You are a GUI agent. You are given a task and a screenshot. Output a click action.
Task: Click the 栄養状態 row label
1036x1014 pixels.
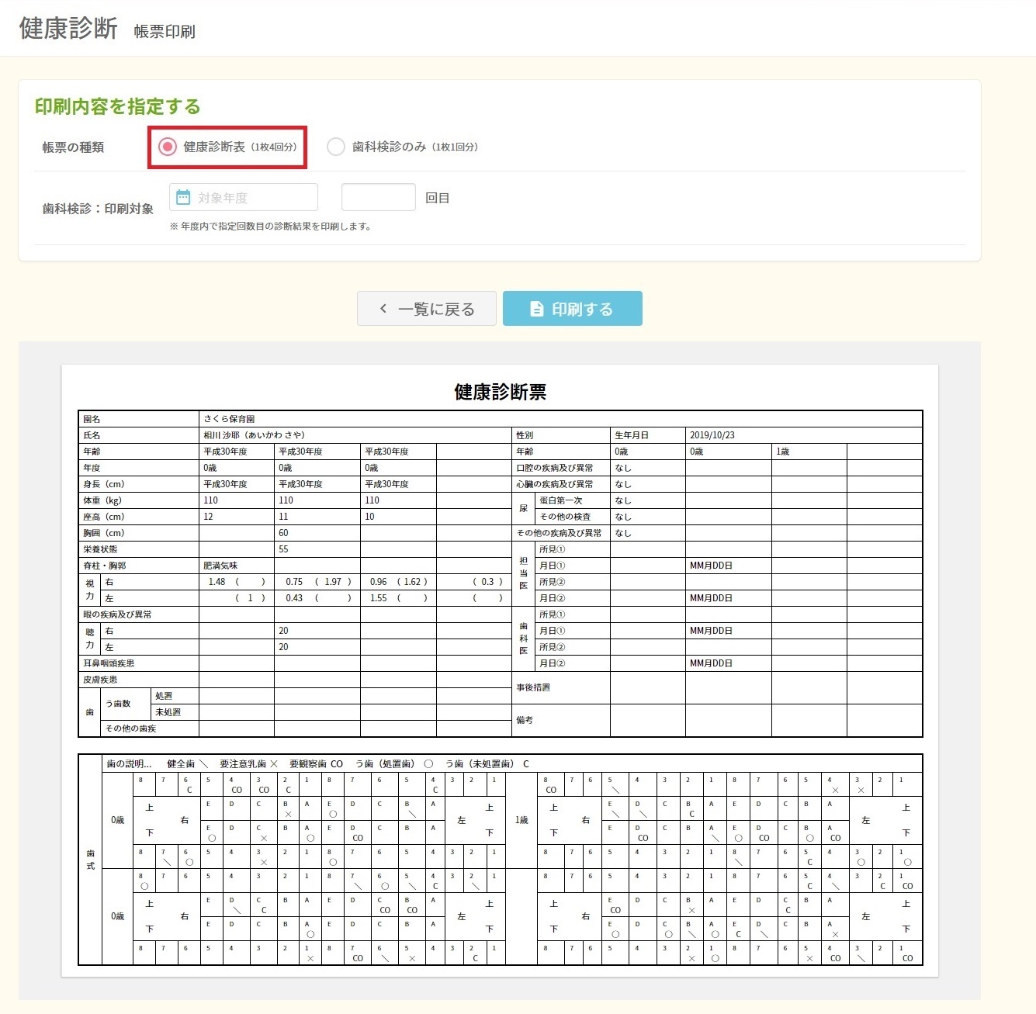click(100, 549)
